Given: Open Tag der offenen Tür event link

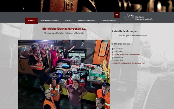Looking at the screenshot, I should (127, 55).
